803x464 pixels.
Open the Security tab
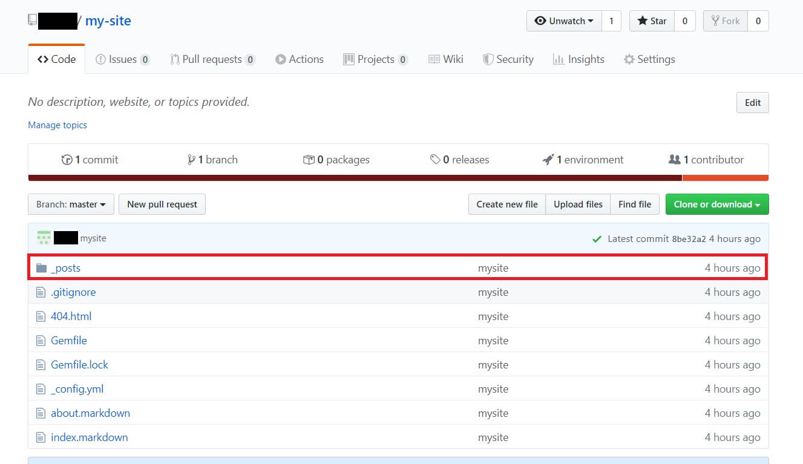508,59
